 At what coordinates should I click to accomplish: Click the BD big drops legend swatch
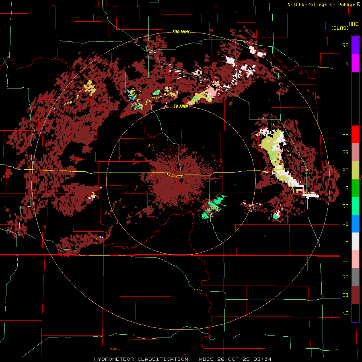pos(355,170)
